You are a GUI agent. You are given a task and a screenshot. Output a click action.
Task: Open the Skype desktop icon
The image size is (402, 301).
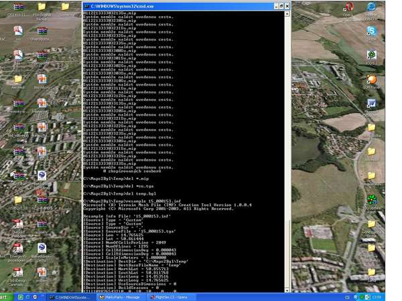point(371,31)
